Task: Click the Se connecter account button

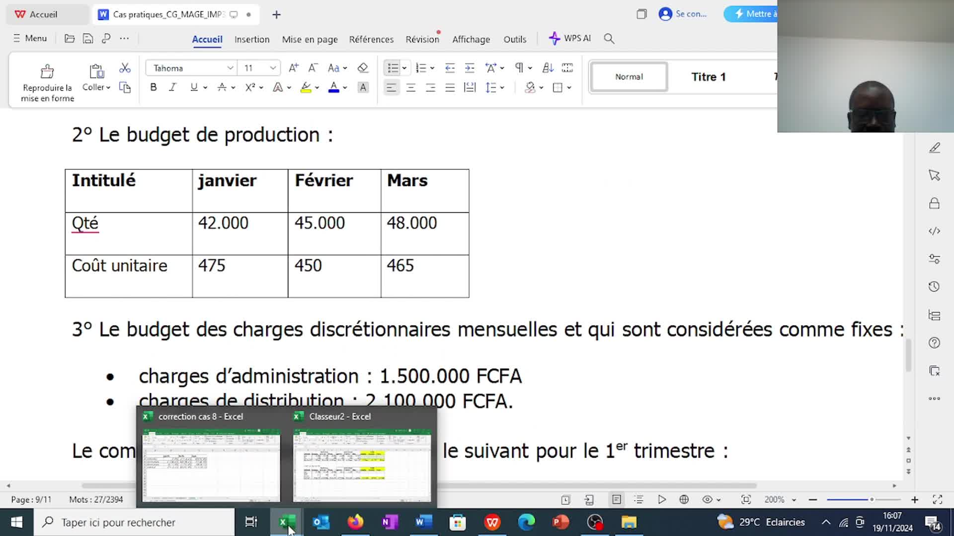Action: [683, 14]
